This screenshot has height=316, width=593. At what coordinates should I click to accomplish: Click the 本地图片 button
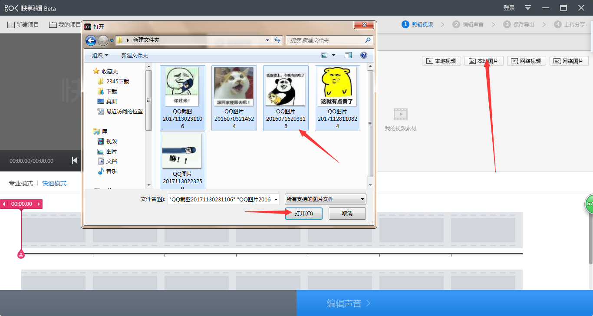coord(484,61)
